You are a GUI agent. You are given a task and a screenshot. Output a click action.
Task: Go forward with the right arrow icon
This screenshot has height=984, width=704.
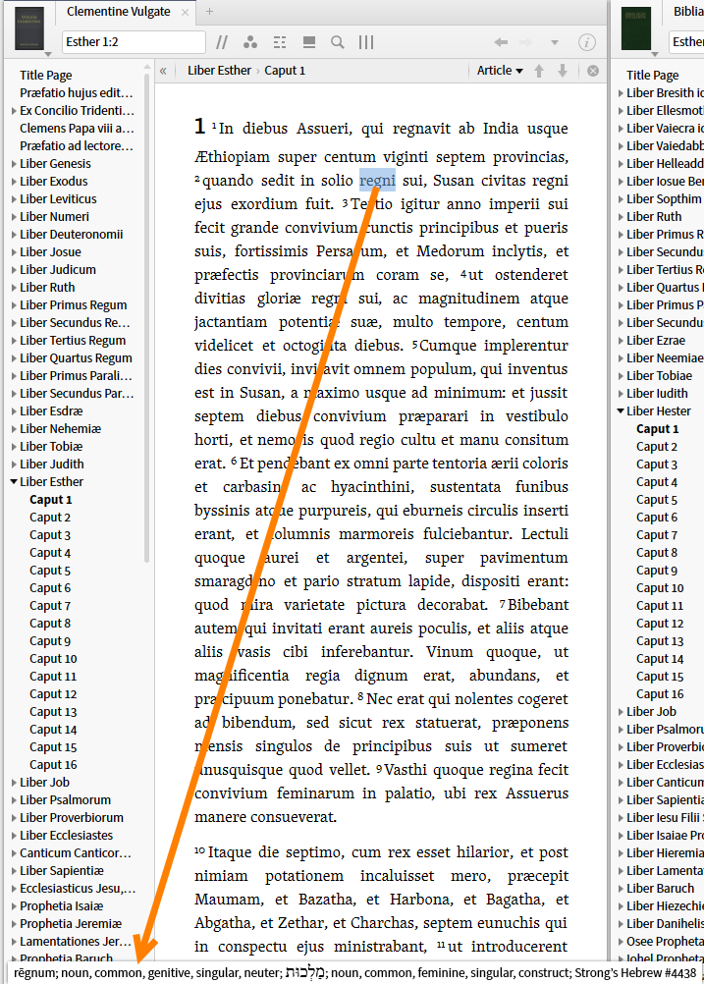526,42
